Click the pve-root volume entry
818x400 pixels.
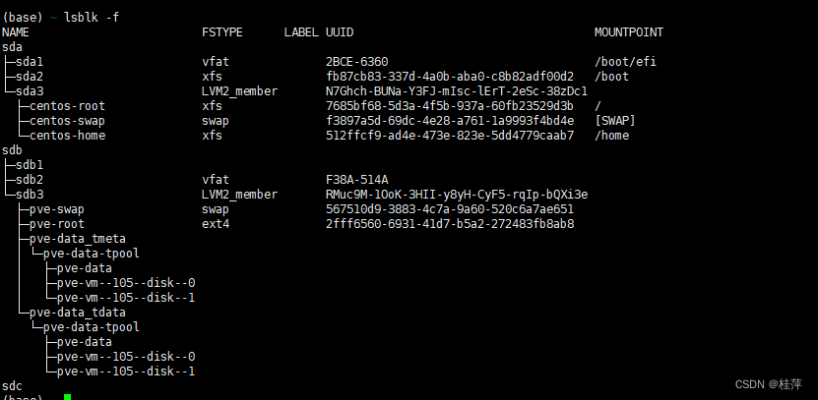point(57,224)
